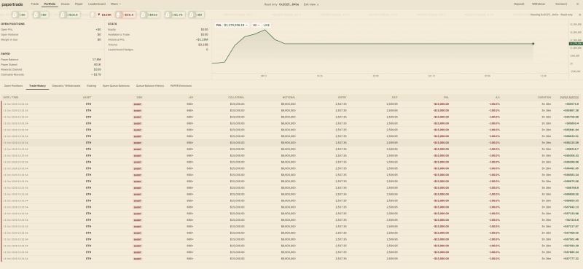Image resolution: width=583 pixels, height=269 pixels.
Task: Click the COLLATERAL column header
Action: [236, 98]
